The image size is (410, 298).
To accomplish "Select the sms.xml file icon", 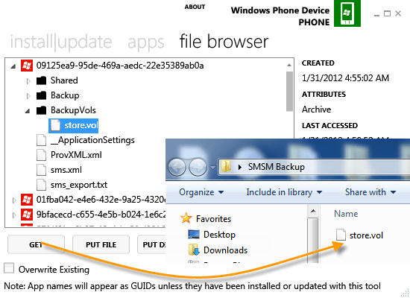I will point(41,170).
